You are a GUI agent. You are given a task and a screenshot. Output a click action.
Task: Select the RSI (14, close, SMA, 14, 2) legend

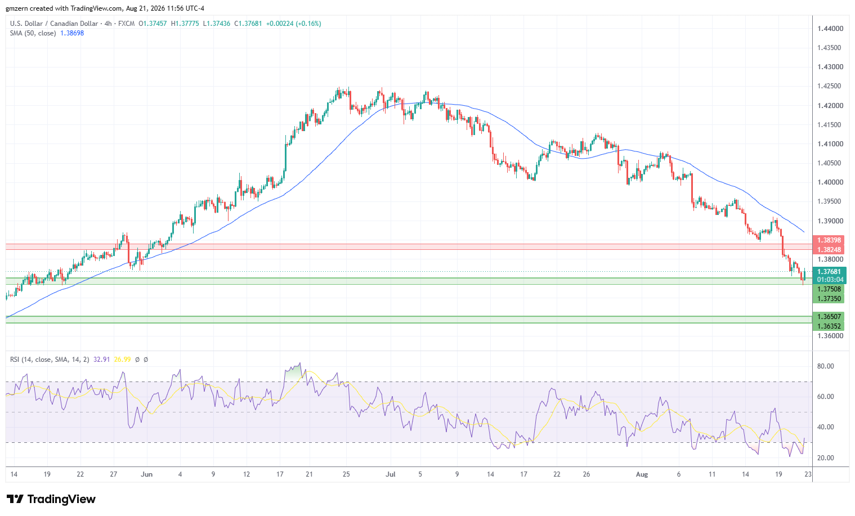[50, 360]
